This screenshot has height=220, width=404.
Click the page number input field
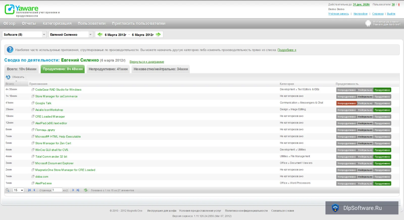pos(57,190)
